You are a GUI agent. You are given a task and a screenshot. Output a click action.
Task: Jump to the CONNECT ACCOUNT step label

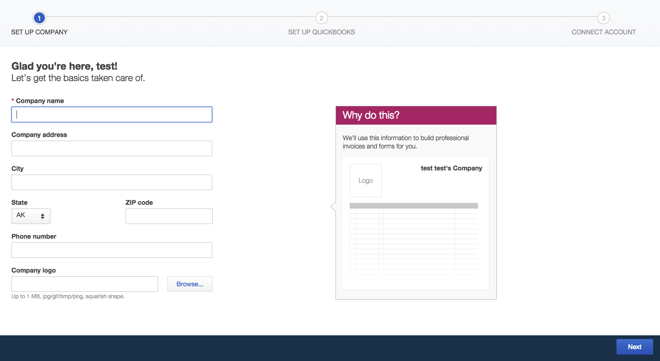click(x=604, y=32)
